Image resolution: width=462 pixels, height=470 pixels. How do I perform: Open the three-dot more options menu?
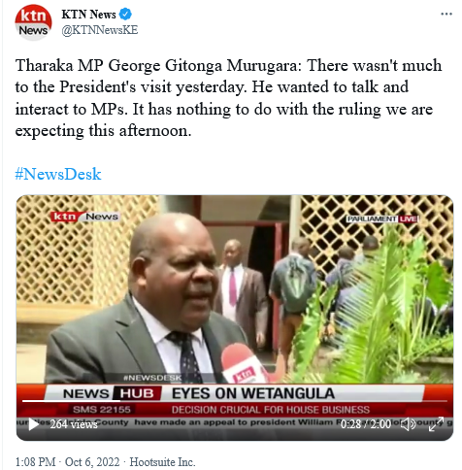pos(446,14)
